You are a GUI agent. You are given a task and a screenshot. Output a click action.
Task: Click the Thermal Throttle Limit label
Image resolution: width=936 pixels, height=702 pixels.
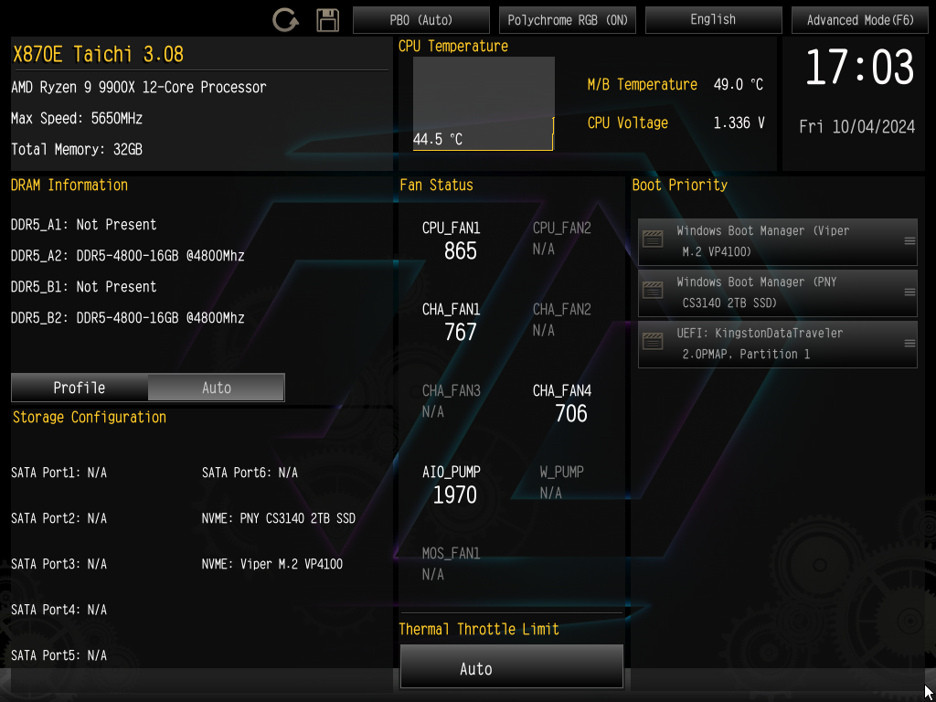click(x=479, y=629)
